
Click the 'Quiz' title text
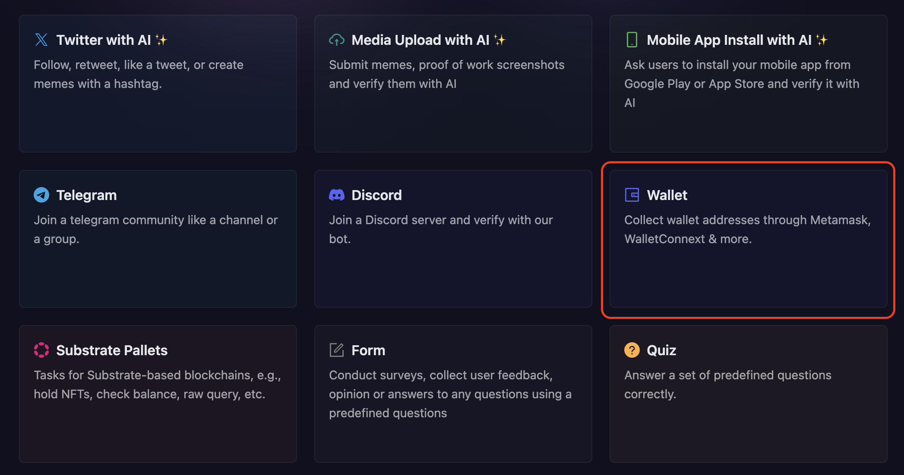pos(661,350)
